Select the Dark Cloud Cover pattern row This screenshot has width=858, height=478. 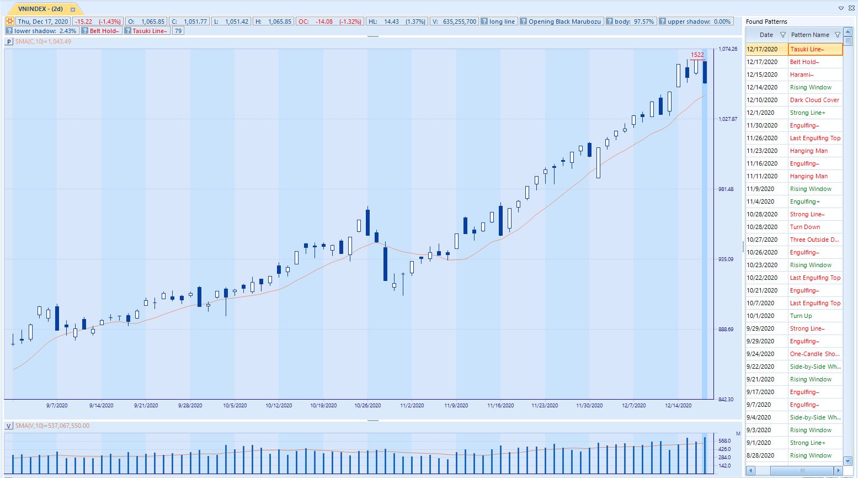[x=814, y=100]
